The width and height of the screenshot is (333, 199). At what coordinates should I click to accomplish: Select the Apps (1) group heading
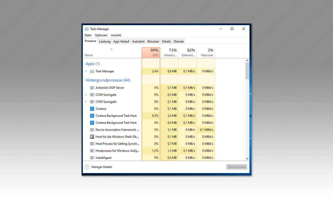93,64
